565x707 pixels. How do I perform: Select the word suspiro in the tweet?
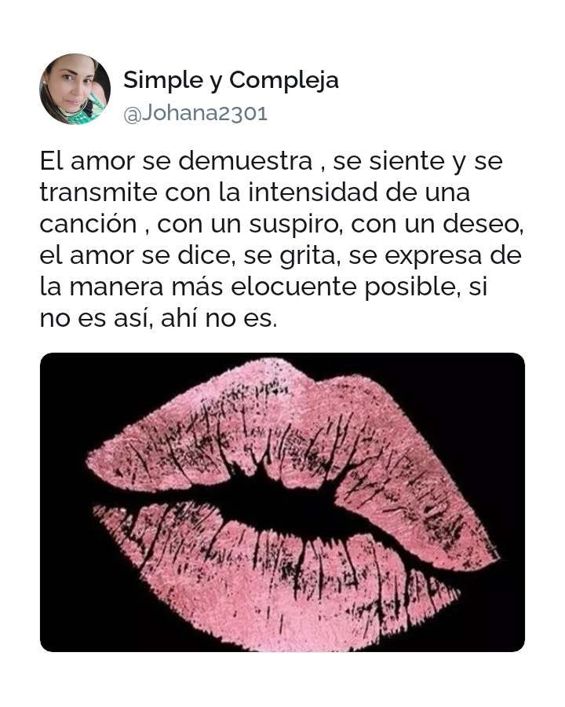click(293, 225)
